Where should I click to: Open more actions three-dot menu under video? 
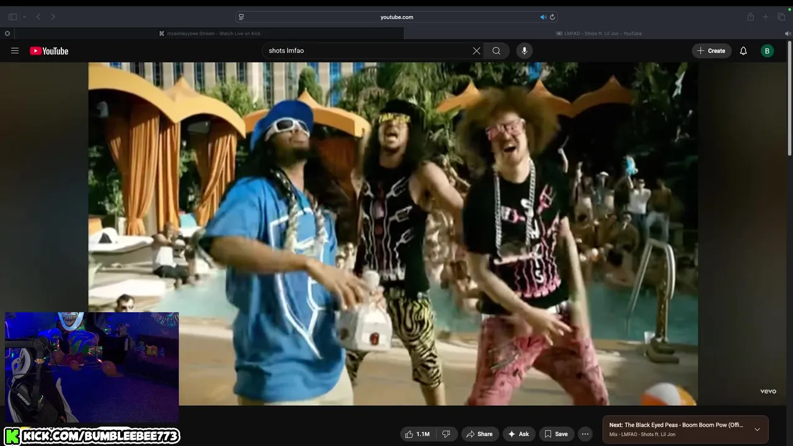click(585, 434)
